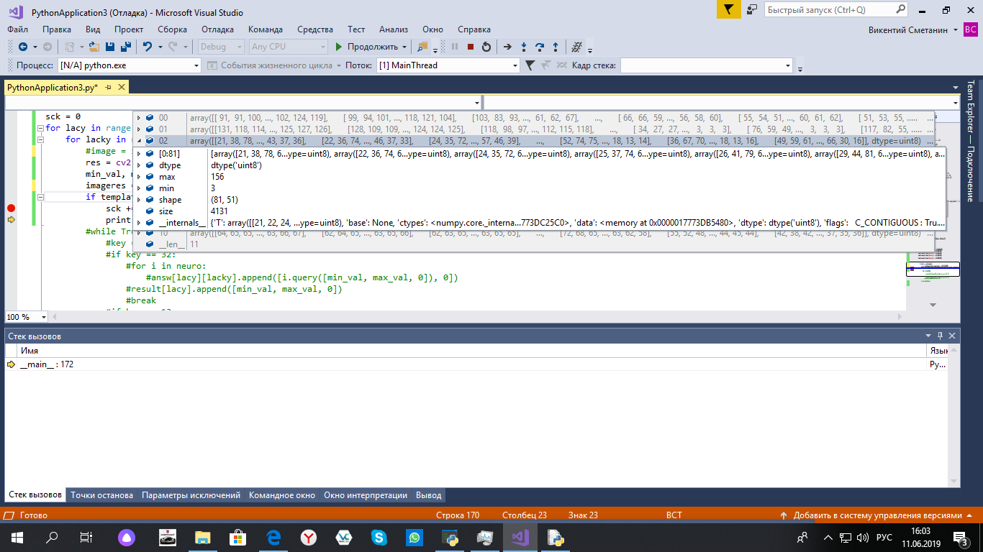Viewport: 983px width, 552px height.
Task: Save current file with the floppy icon
Action: (x=111, y=47)
